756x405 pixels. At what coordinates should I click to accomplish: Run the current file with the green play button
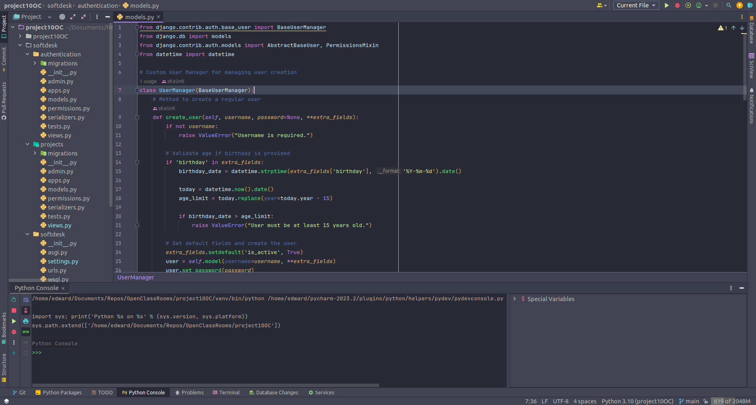pyautogui.click(x=667, y=5)
